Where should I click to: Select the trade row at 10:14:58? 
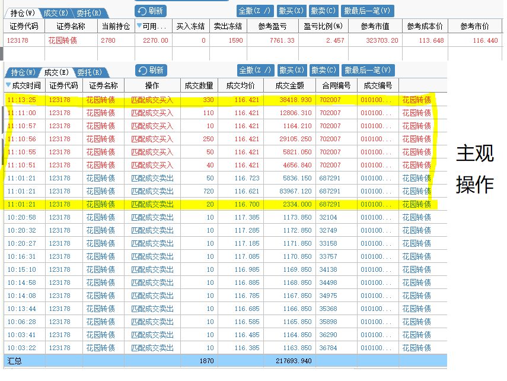pyautogui.click(x=225, y=282)
